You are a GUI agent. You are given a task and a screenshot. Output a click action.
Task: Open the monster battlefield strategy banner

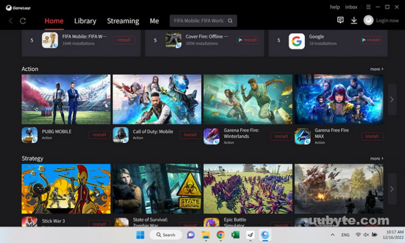(339, 189)
